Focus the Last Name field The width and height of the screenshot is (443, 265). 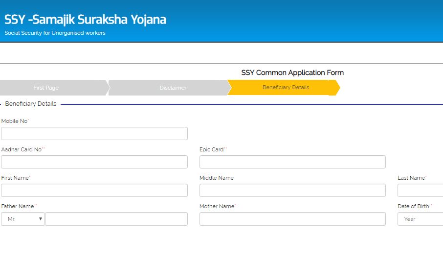pyautogui.click(x=421, y=191)
